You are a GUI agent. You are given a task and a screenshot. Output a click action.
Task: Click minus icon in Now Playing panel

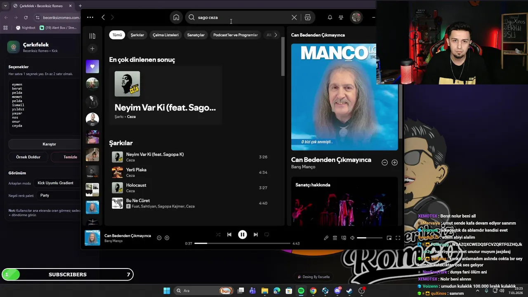(384, 163)
